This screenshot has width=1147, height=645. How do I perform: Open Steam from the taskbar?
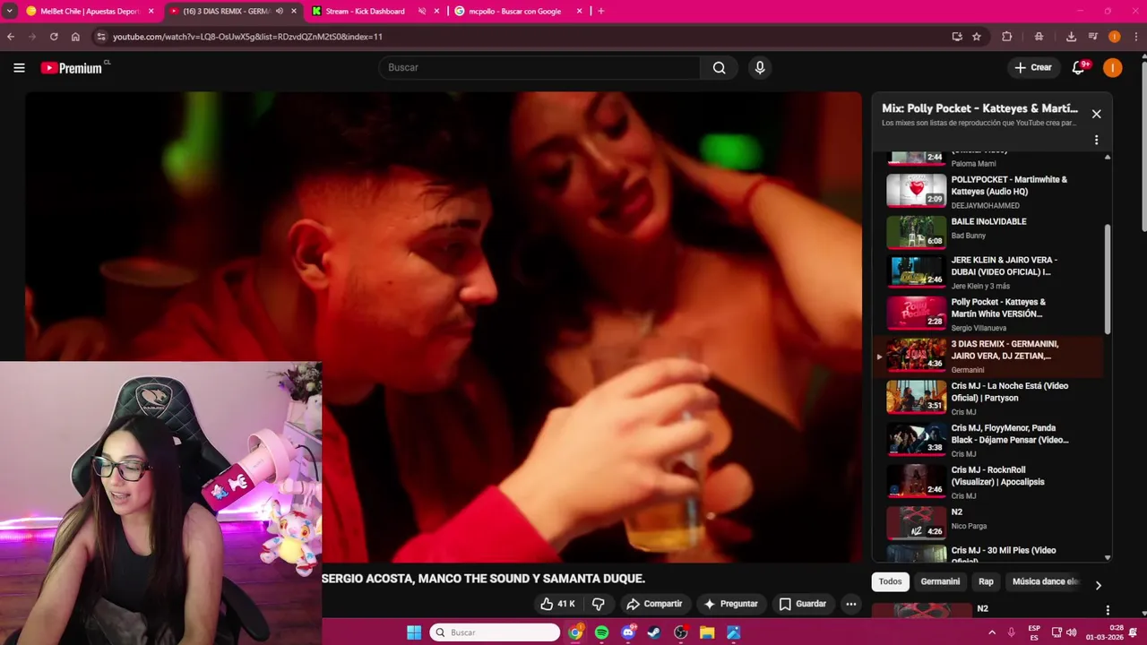pos(654,632)
